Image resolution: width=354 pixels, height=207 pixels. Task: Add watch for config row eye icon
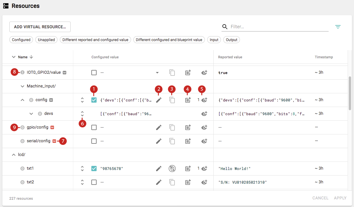click(x=204, y=100)
